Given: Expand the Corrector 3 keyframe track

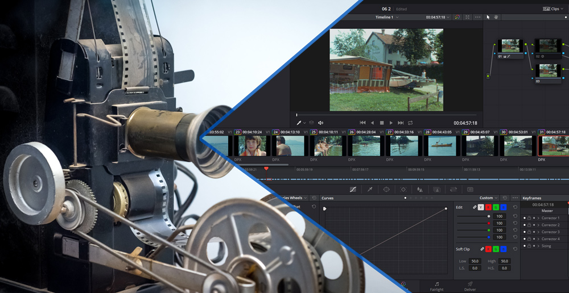Looking at the screenshot, I should 538,232.
